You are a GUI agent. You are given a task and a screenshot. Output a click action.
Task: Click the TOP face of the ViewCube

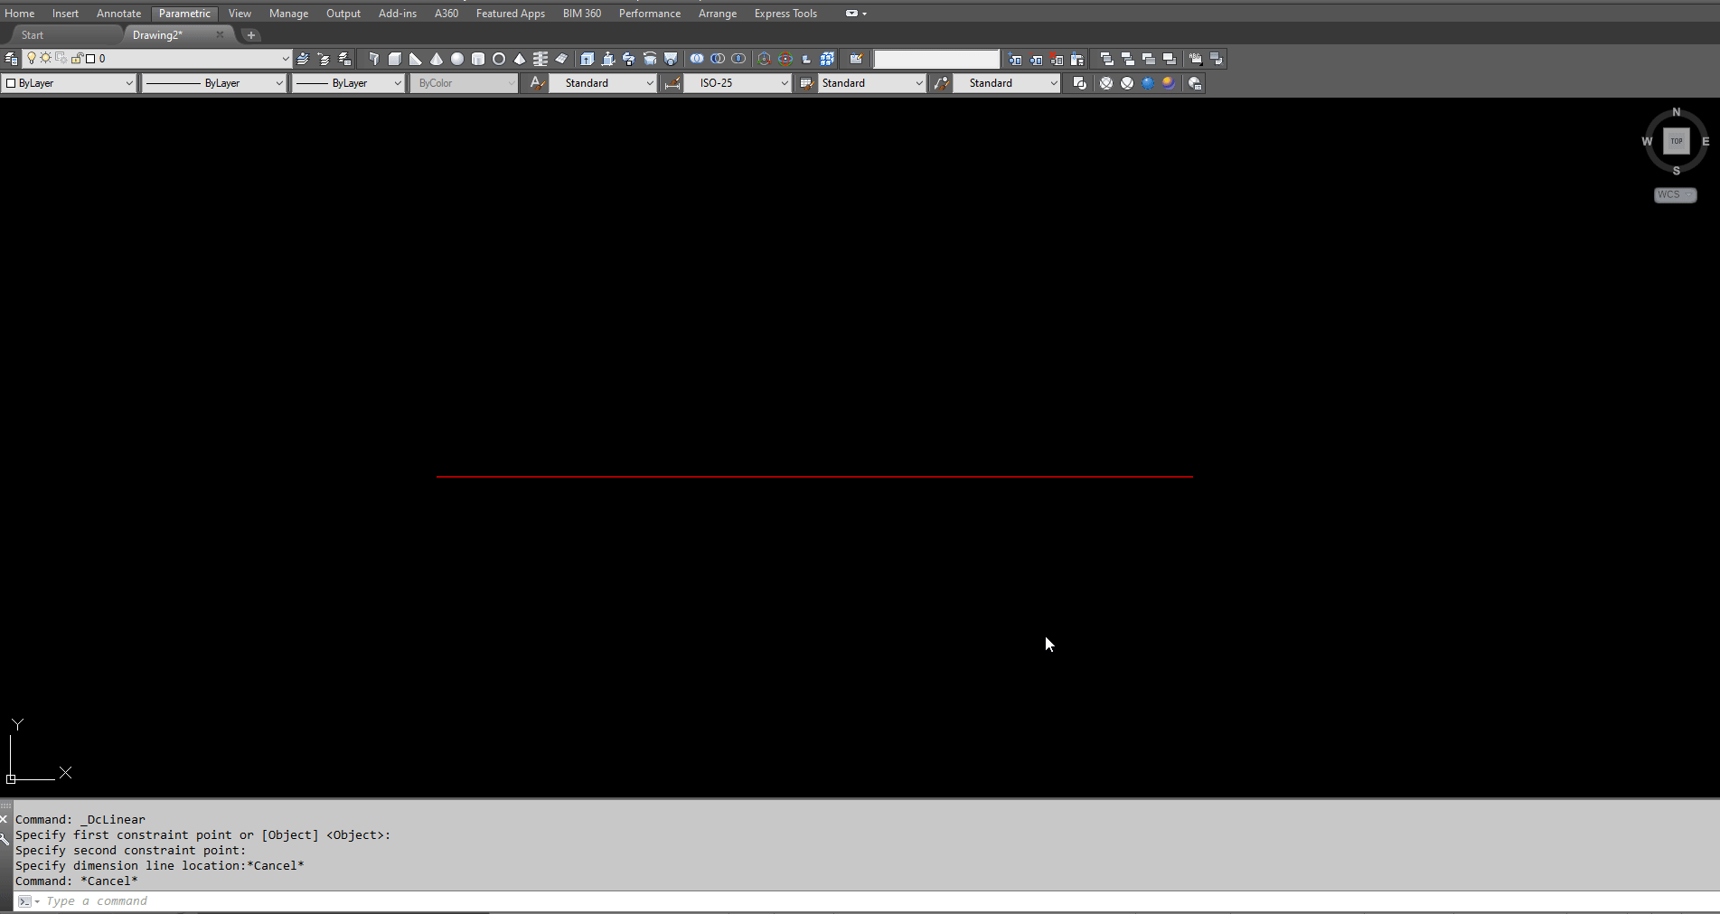pos(1676,141)
